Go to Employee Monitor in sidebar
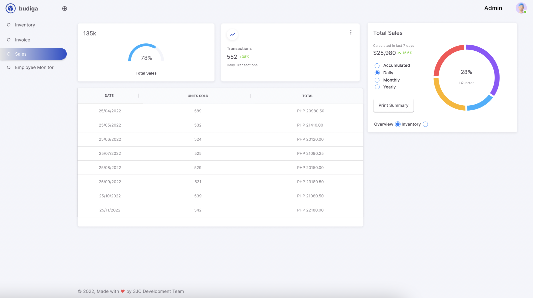This screenshot has width=533, height=298. tap(34, 67)
